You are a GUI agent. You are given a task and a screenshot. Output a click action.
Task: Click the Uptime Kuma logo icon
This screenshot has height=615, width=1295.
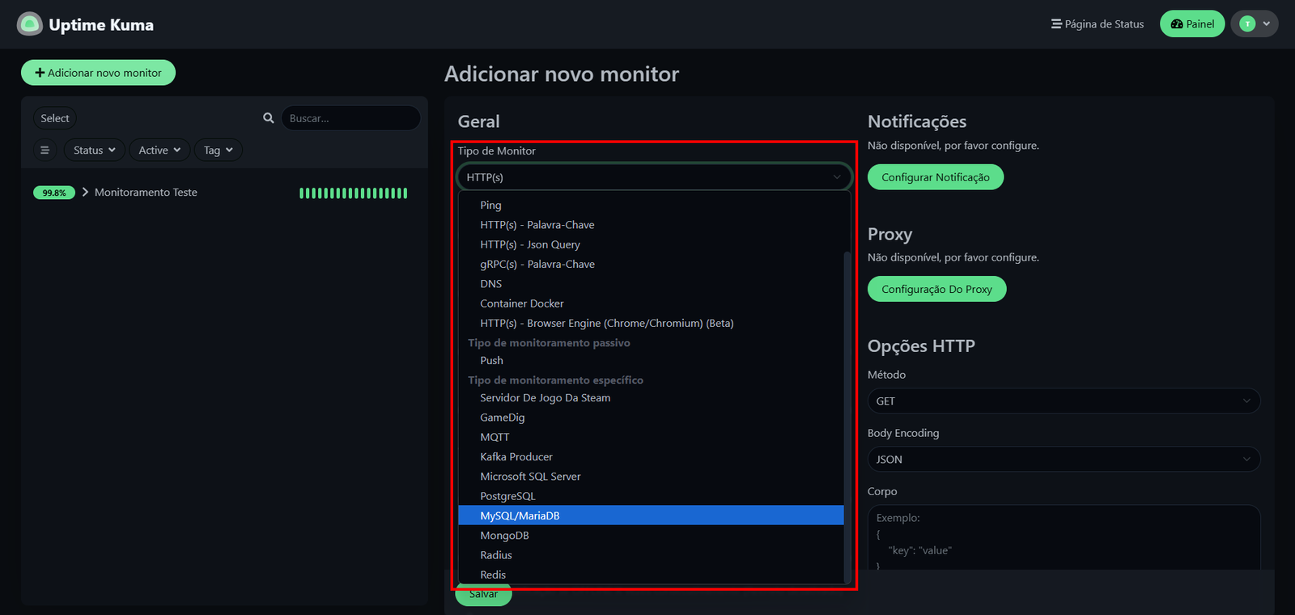pyautogui.click(x=30, y=24)
